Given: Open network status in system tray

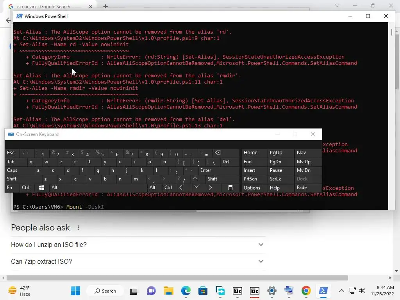Looking at the screenshot, I should point(353,291).
